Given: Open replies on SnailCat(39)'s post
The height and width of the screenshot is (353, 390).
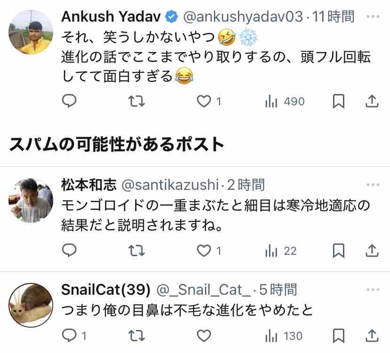Looking at the screenshot, I should pyautogui.click(x=74, y=336).
